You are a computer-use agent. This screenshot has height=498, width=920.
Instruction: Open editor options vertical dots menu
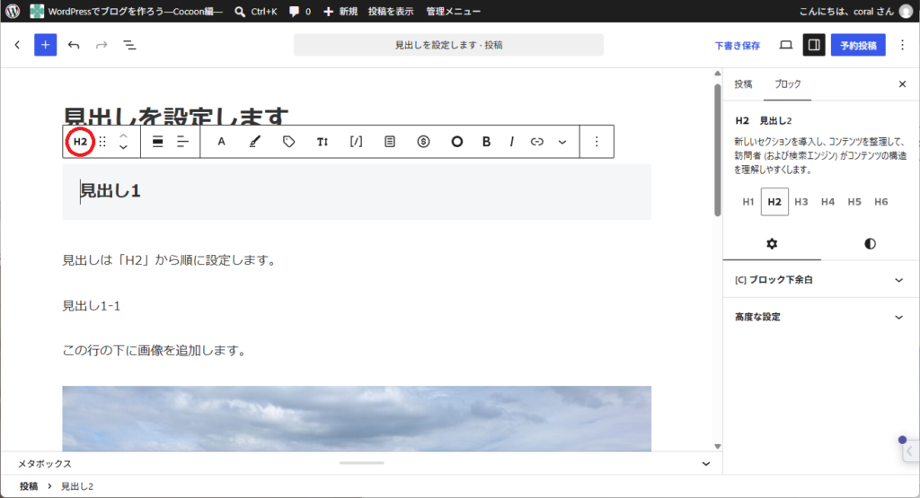coord(902,45)
